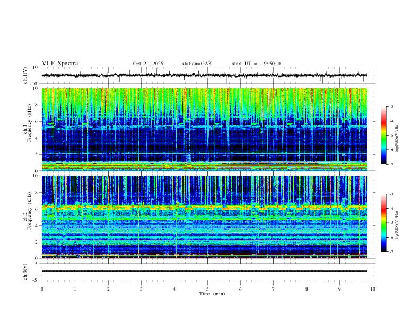Click the 'ch.3(V)' axis label

click(26, 272)
